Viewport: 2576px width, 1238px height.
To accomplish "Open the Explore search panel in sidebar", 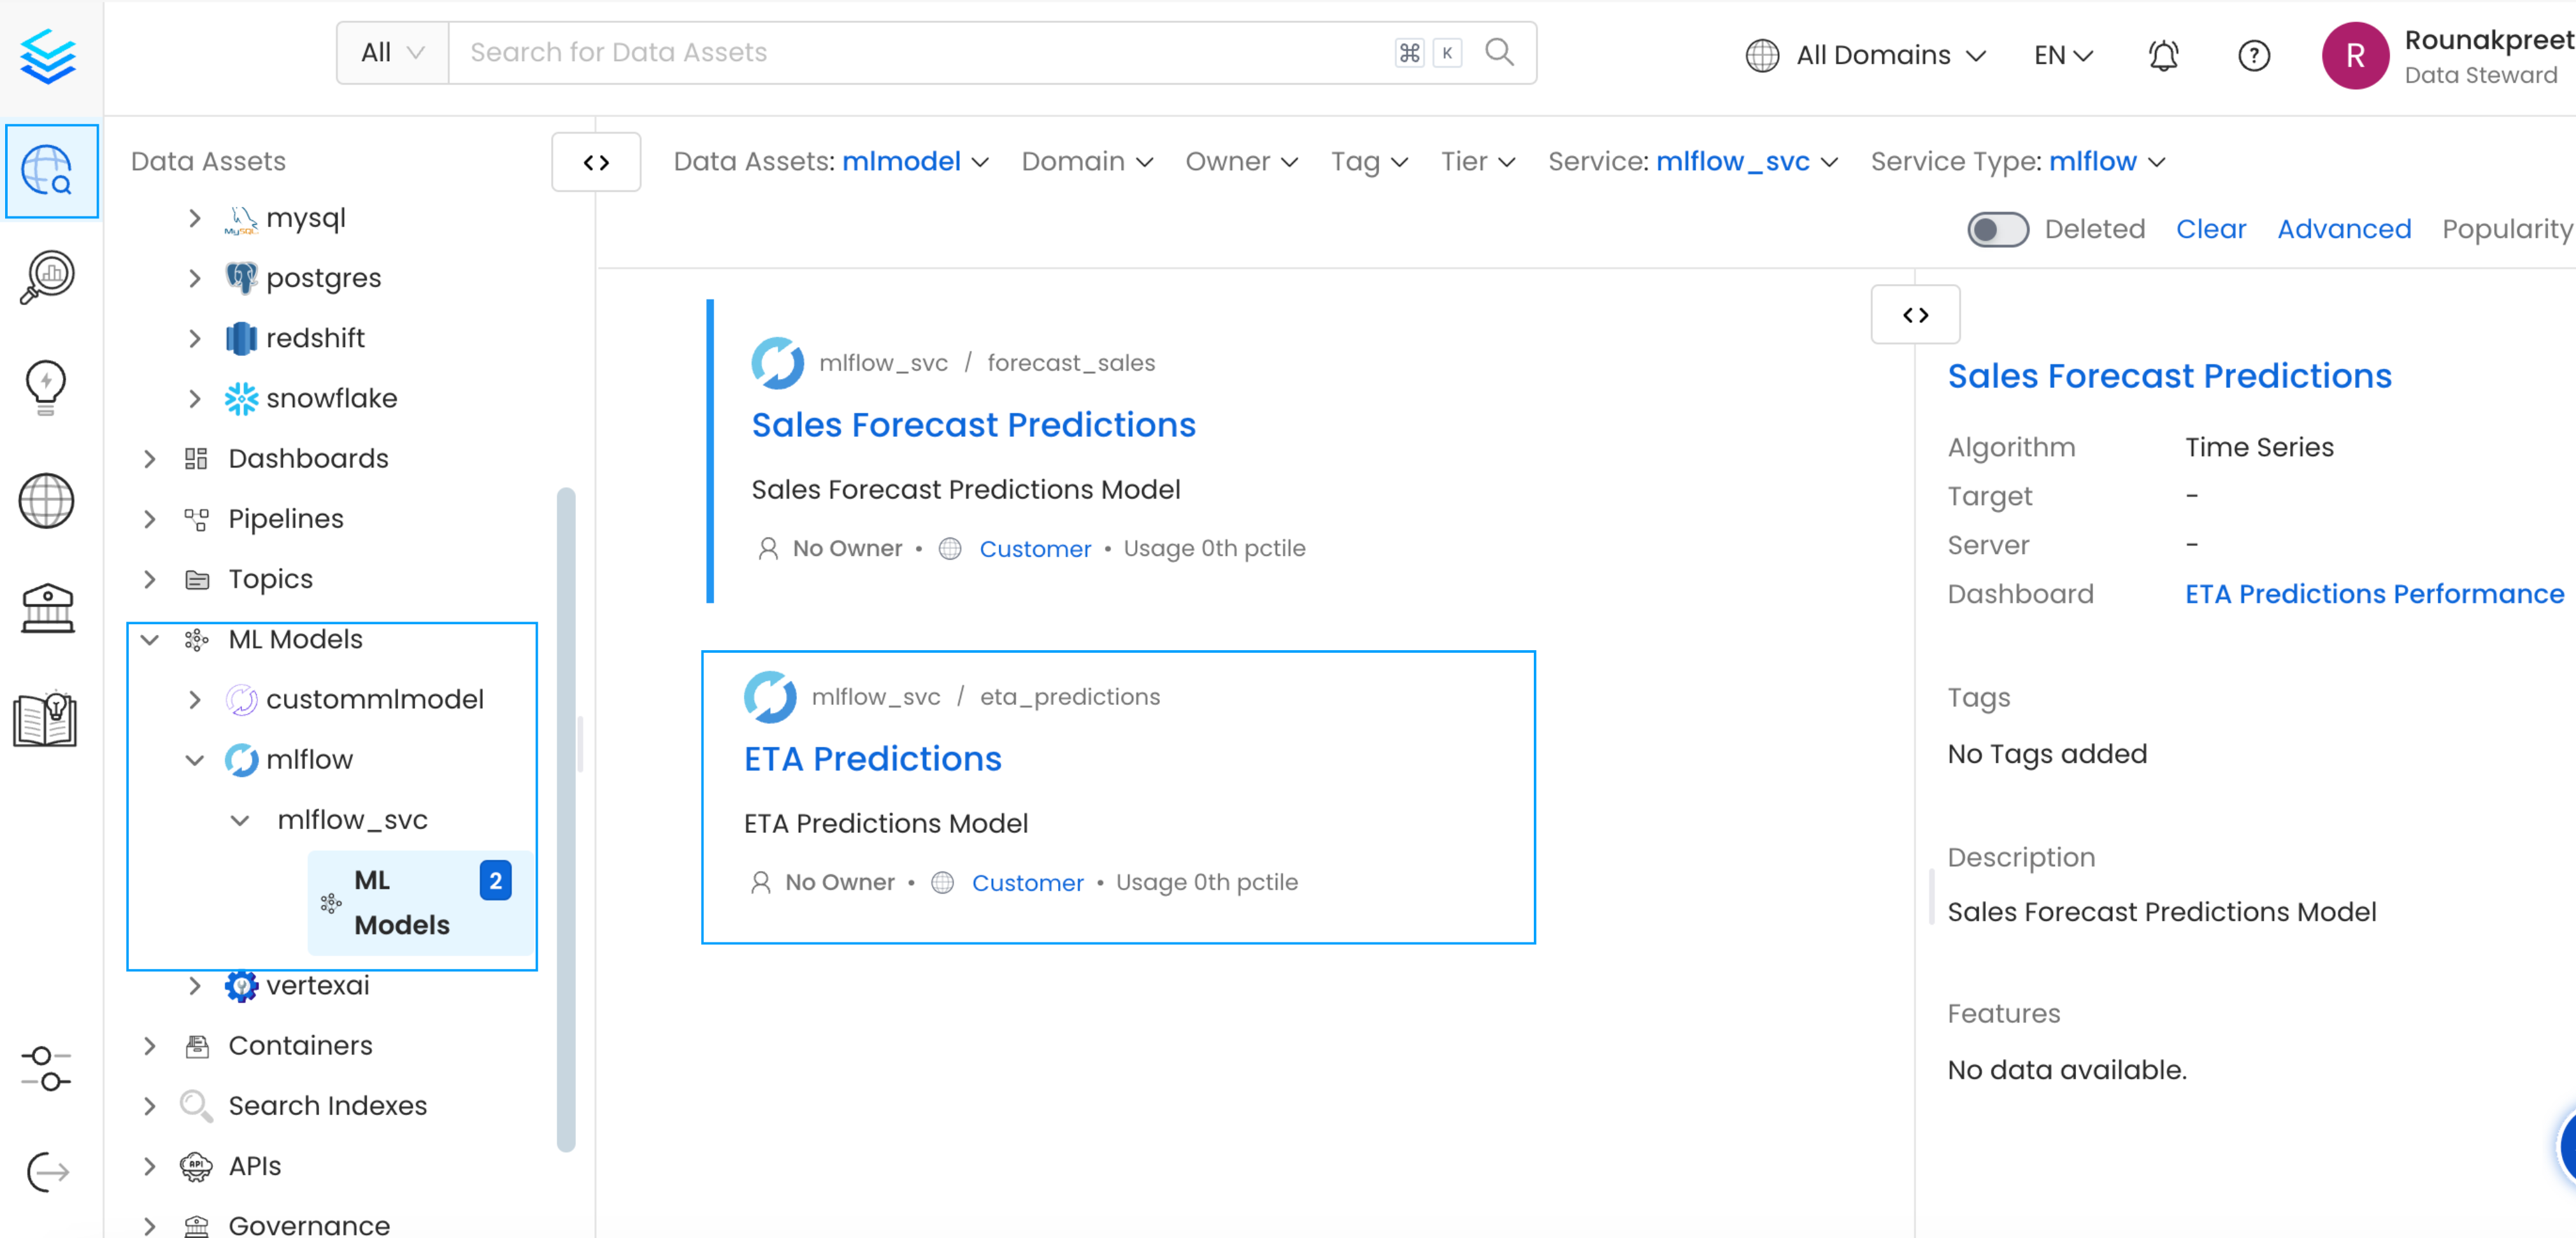I will (51, 171).
